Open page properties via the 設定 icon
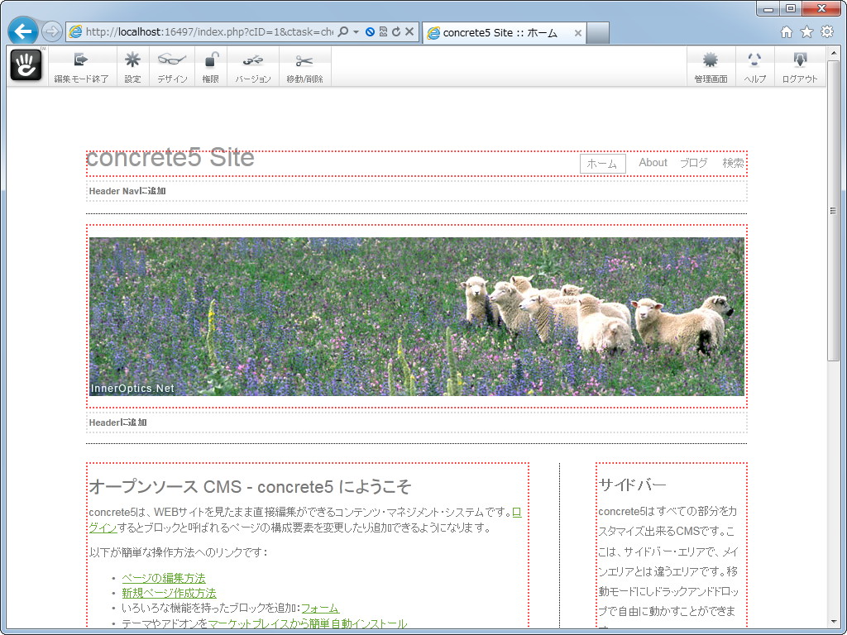This screenshot has height=635, width=847. tap(132, 66)
